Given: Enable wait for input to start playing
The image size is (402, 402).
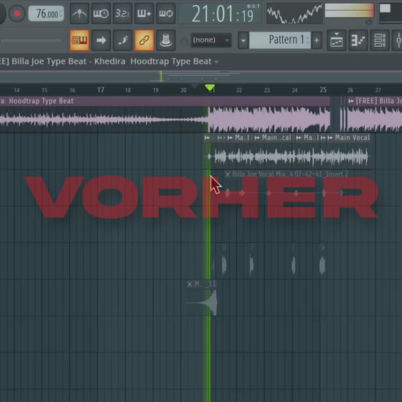Looking at the screenshot, I should 101,13.
